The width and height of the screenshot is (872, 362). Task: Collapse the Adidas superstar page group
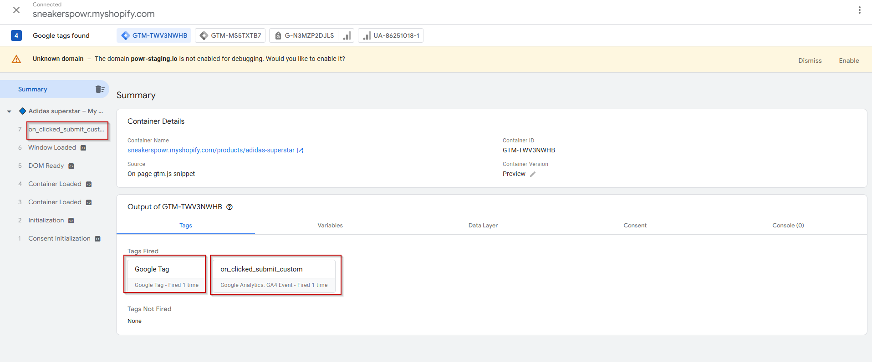(x=9, y=111)
